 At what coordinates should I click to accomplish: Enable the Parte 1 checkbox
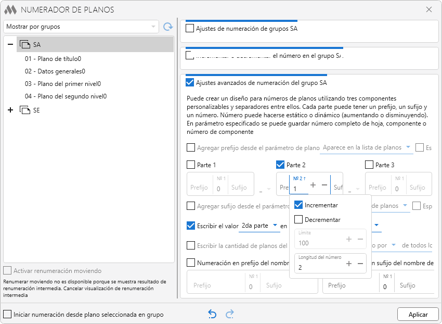tap(191, 165)
